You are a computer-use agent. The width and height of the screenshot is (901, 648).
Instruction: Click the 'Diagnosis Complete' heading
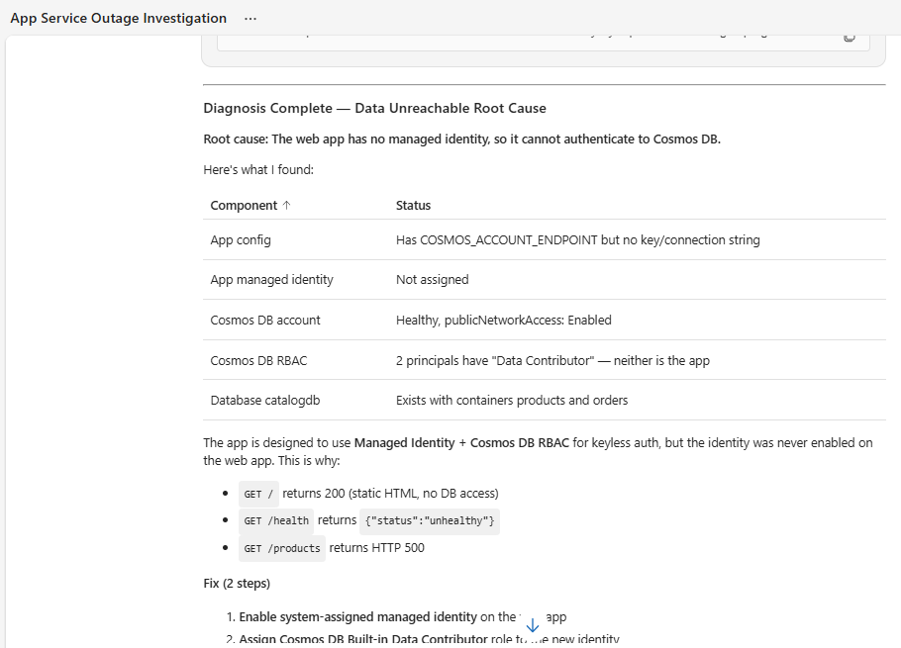click(374, 108)
